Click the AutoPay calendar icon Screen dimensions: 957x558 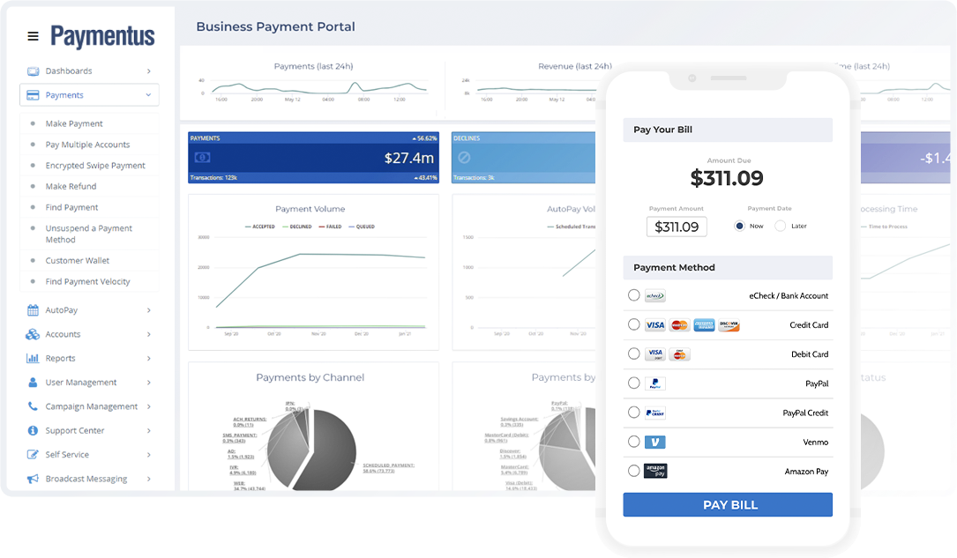click(33, 310)
